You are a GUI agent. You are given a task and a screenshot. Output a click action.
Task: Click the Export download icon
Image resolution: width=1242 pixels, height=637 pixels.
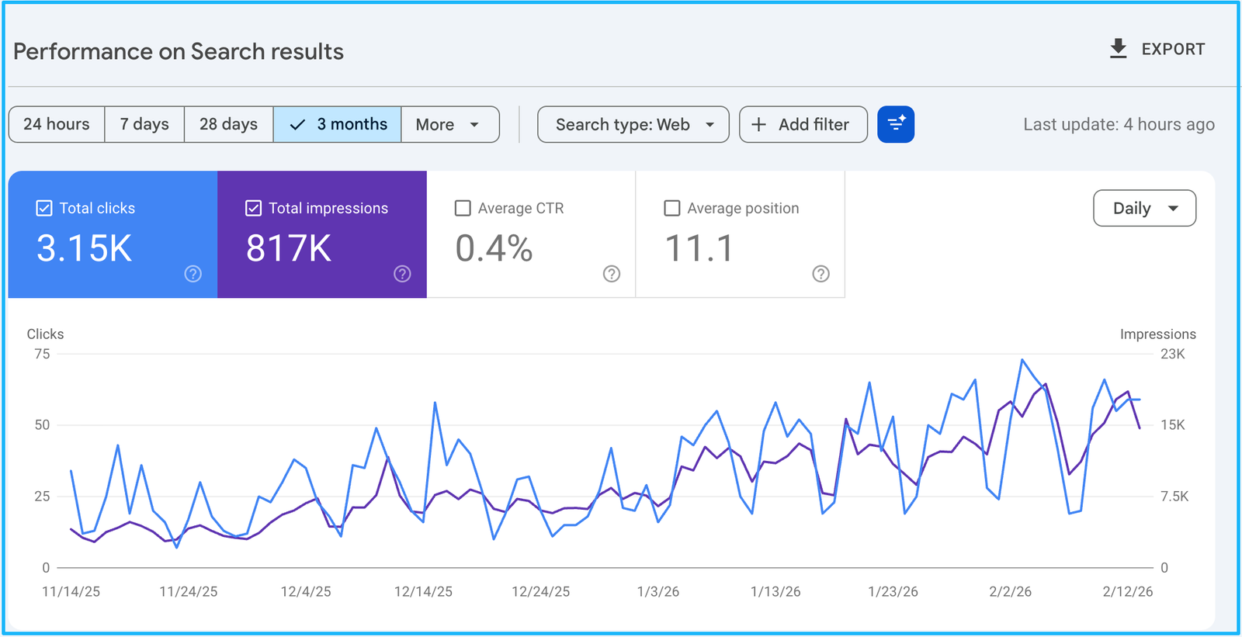[1118, 49]
